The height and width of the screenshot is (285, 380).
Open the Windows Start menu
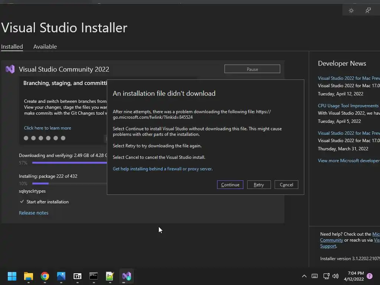[x=12, y=276]
